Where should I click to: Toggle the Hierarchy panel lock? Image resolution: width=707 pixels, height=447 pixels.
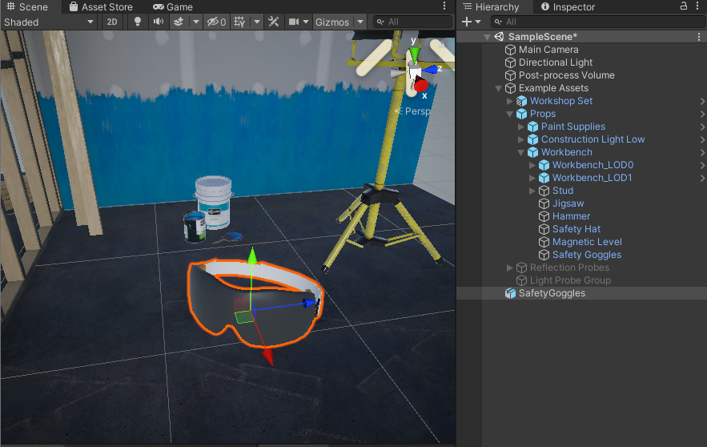[x=684, y=6]
